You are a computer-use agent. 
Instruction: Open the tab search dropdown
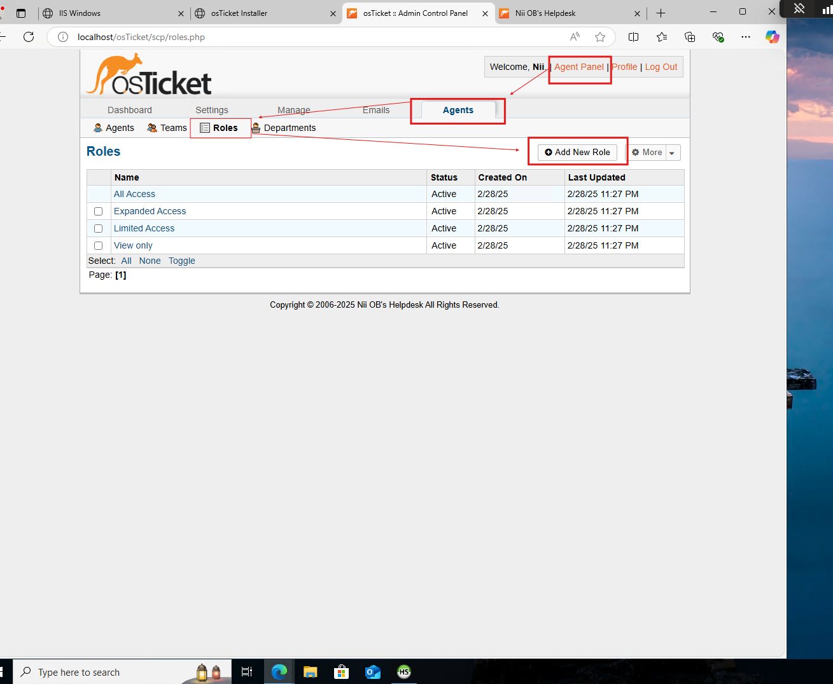click(21, 13)
